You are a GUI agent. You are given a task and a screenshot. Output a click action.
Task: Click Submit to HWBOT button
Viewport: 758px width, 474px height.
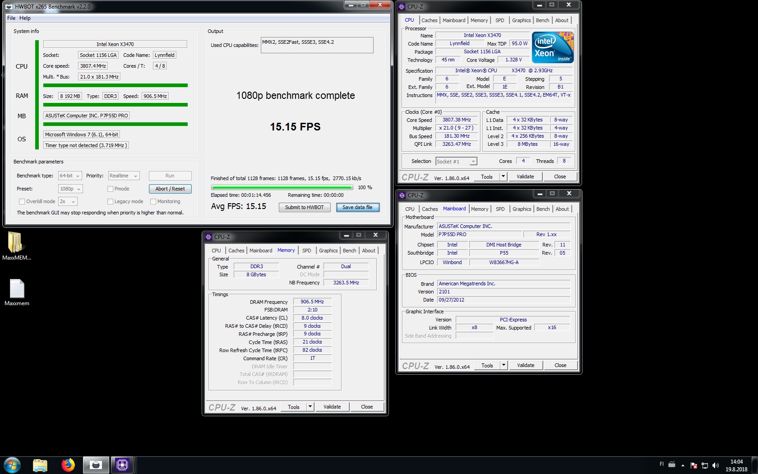[x=305, y=207]
